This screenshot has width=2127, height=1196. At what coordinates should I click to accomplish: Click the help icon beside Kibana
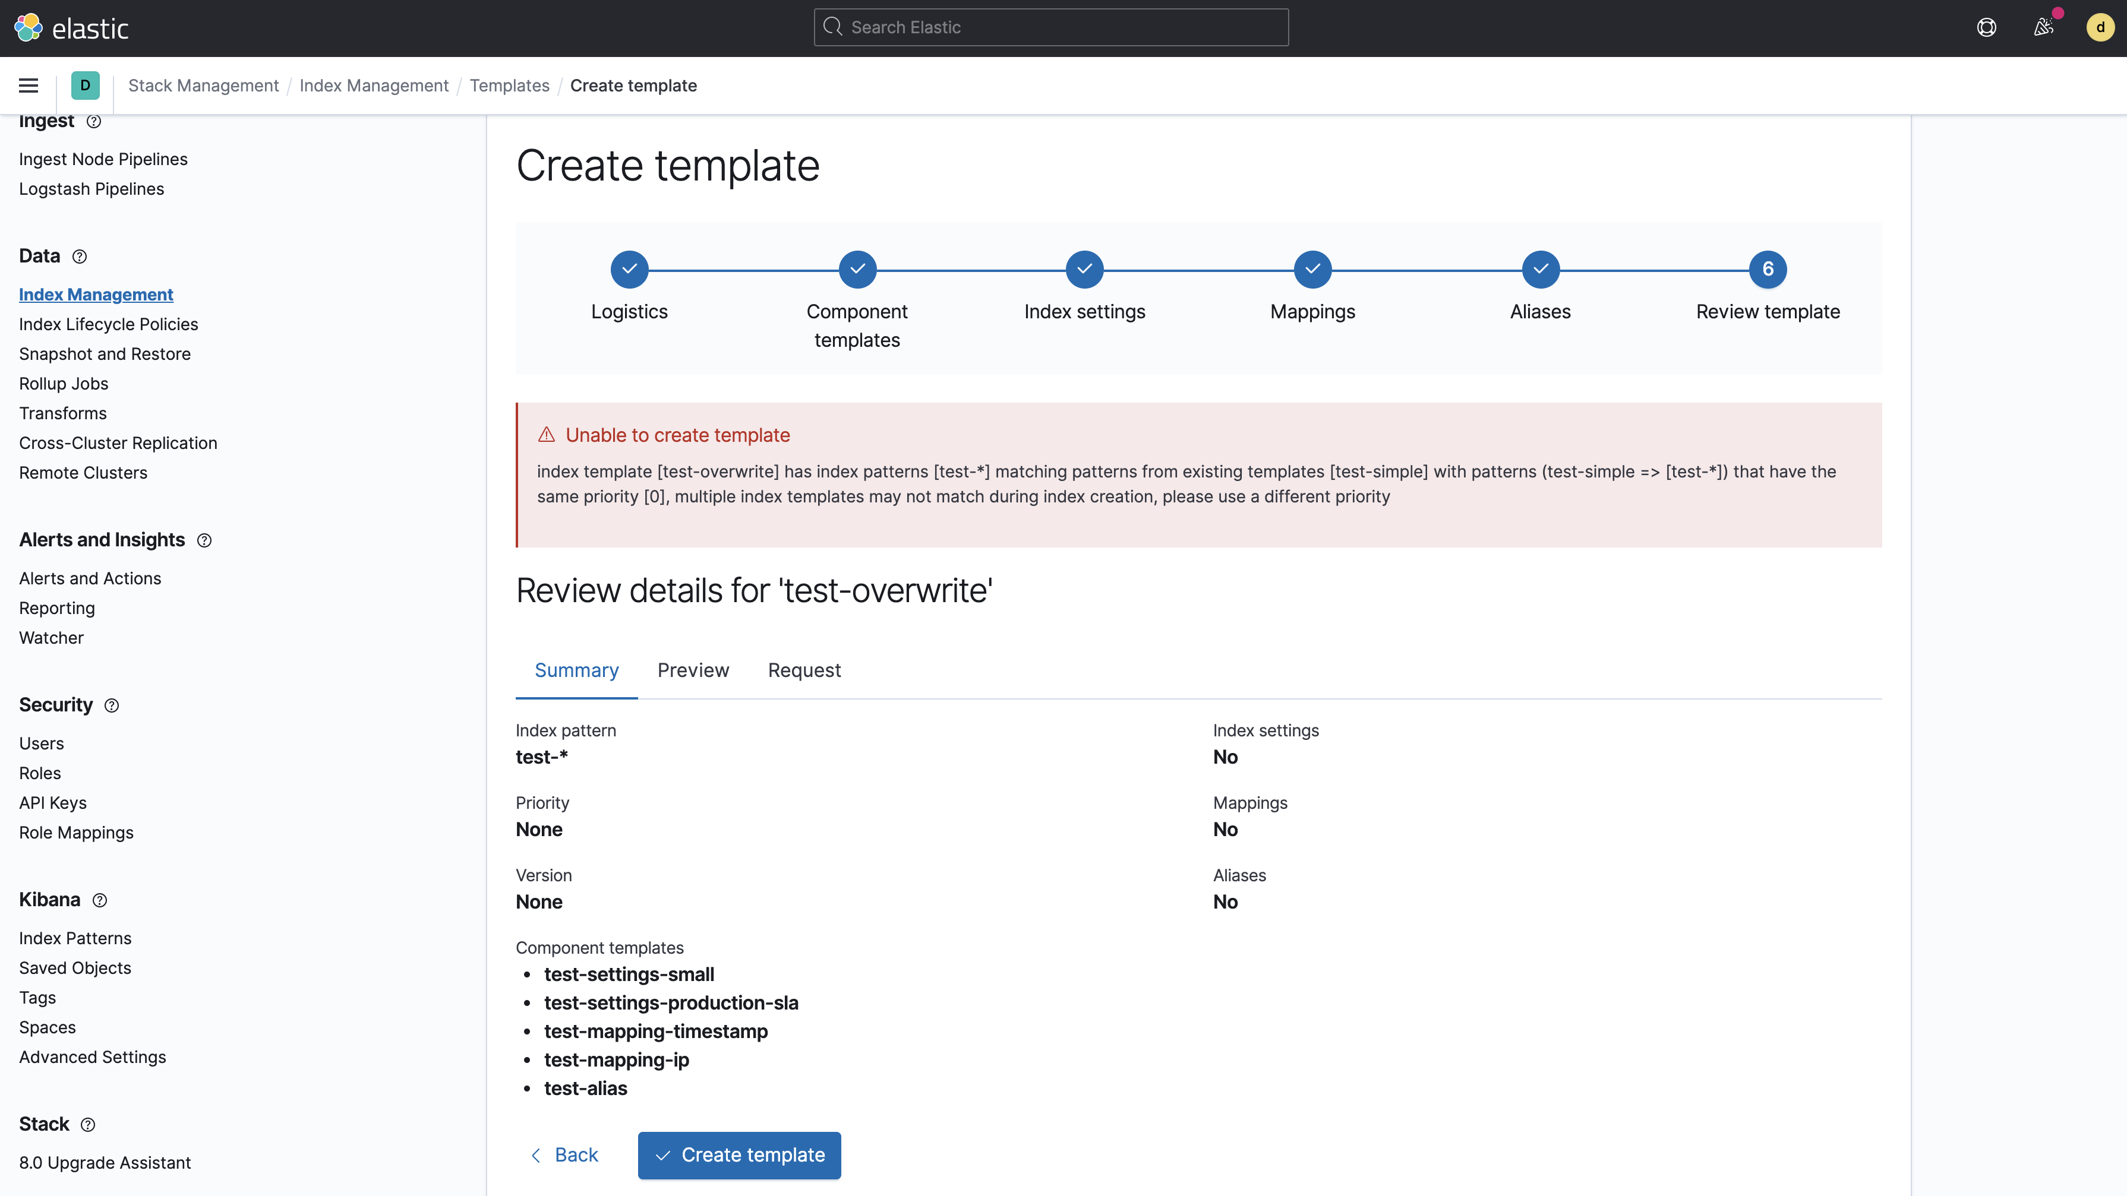click(100, 900)
